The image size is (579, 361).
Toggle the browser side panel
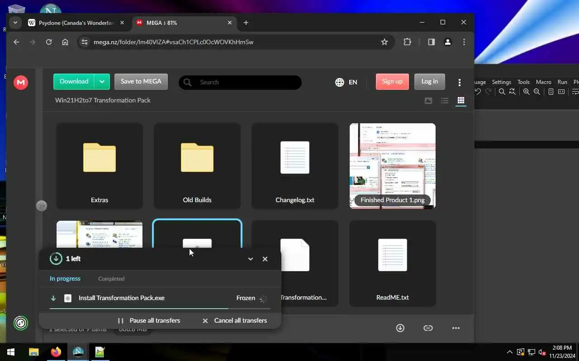click(431, 42)
